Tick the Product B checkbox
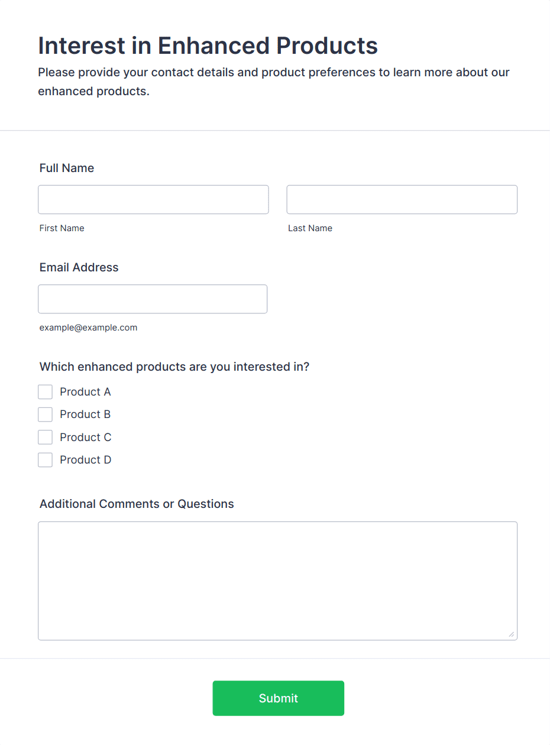 coord(46,414)
